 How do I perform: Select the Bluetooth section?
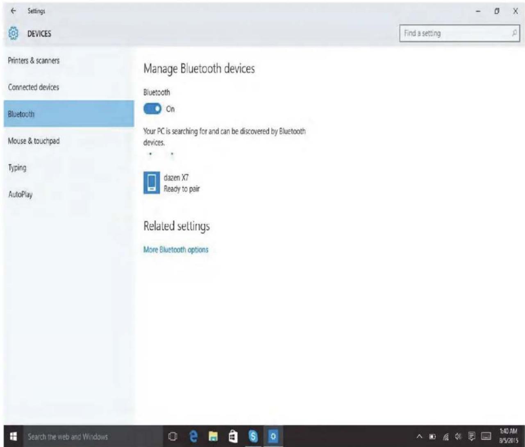click(x=69, y=114)
